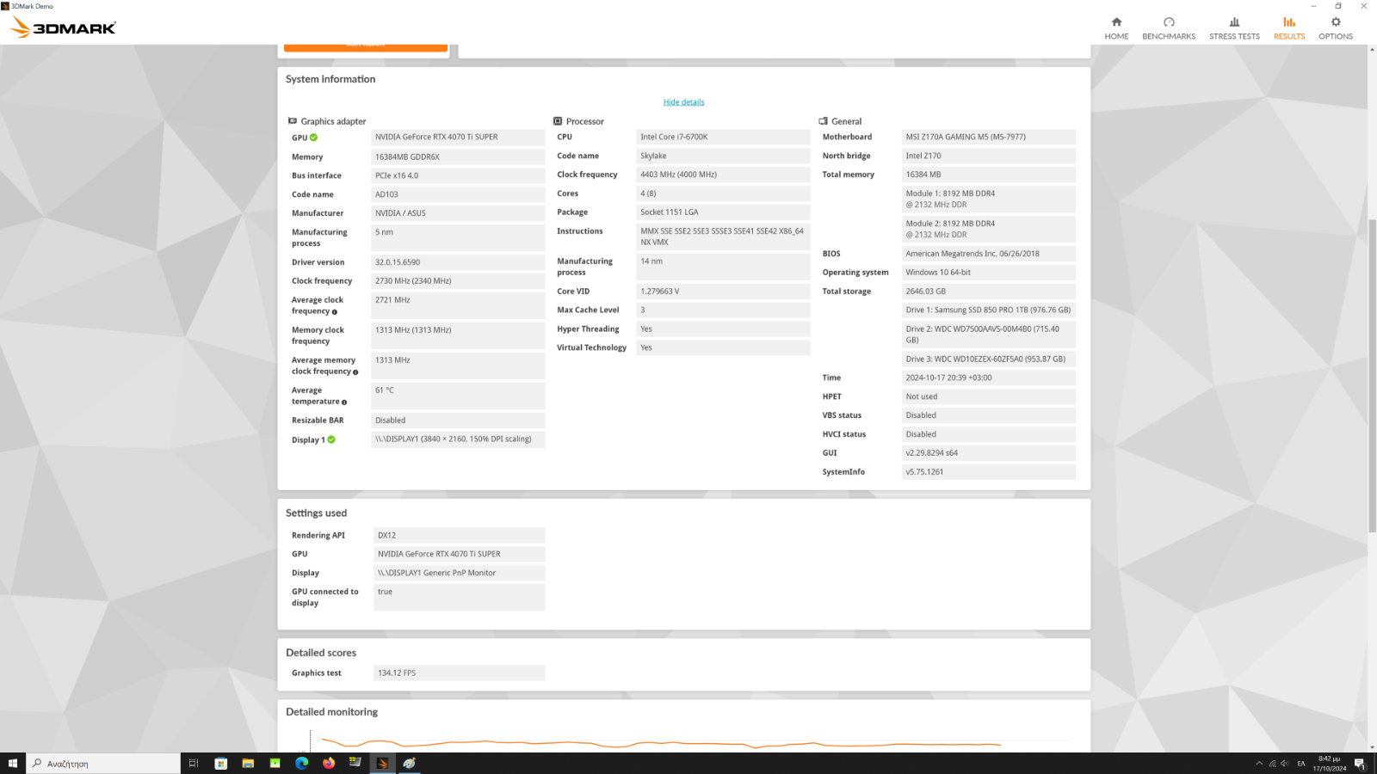Click info icon beside Average memory clock frequency

coord(355,372)
